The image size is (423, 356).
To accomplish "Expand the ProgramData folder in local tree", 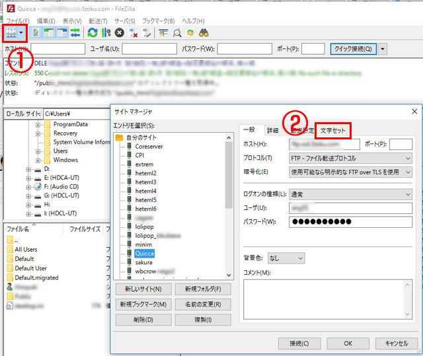I will (38, 125).
